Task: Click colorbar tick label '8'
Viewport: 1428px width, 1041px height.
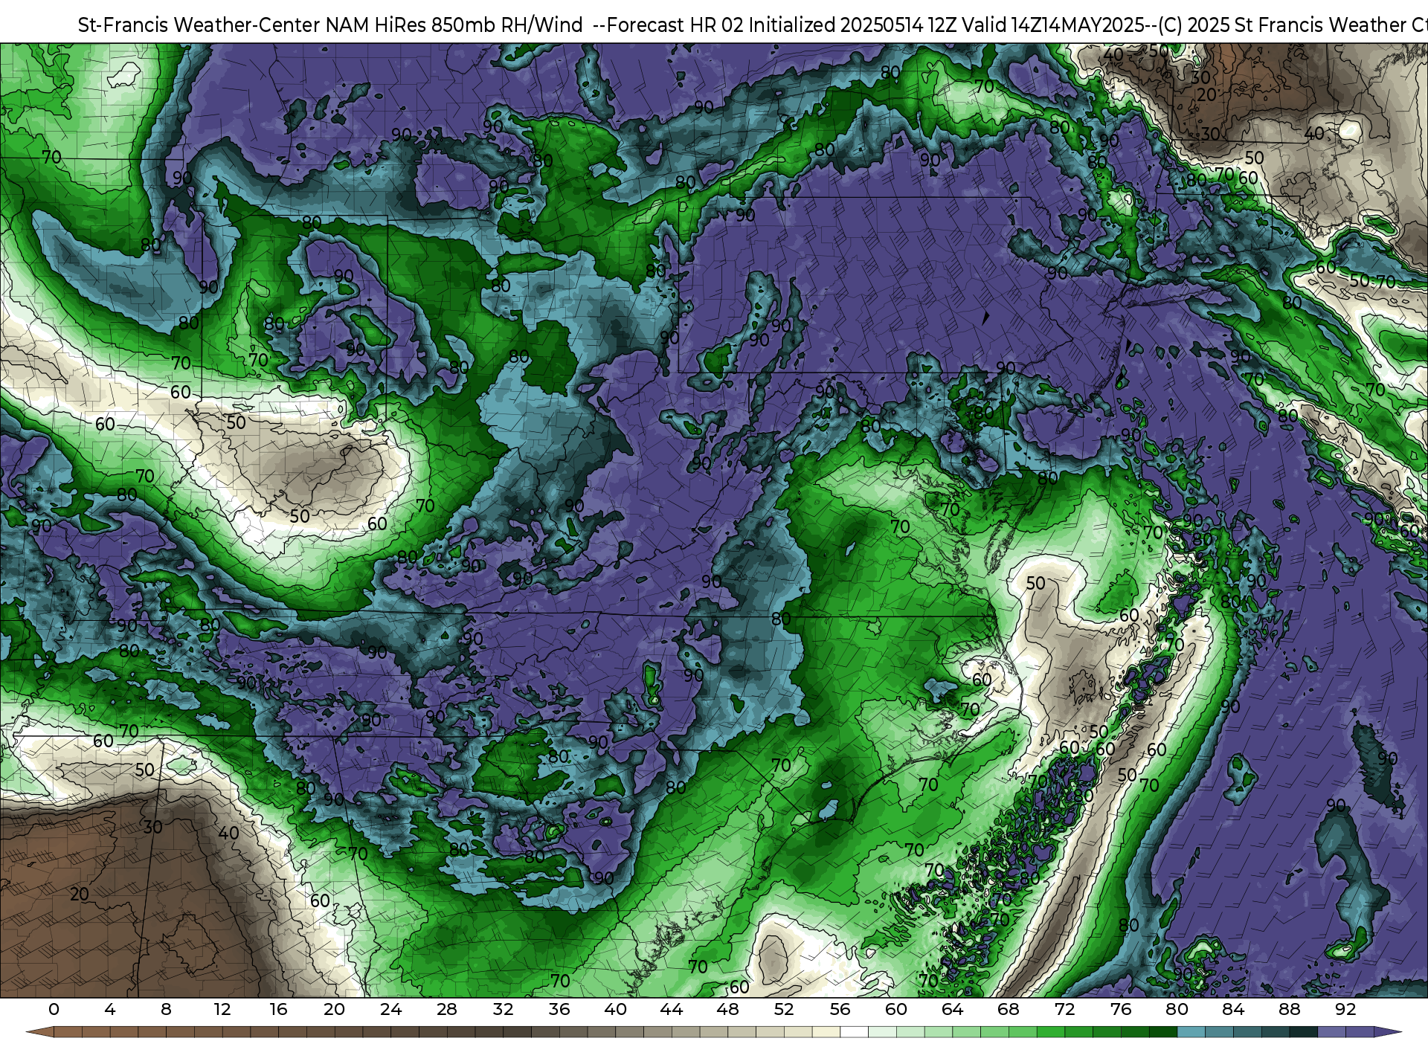Action: [x=166, y=1009]
